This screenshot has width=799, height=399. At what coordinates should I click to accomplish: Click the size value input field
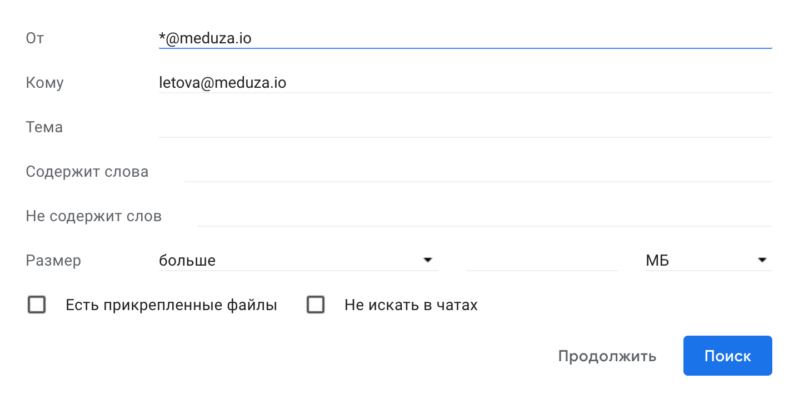point(542,260)
